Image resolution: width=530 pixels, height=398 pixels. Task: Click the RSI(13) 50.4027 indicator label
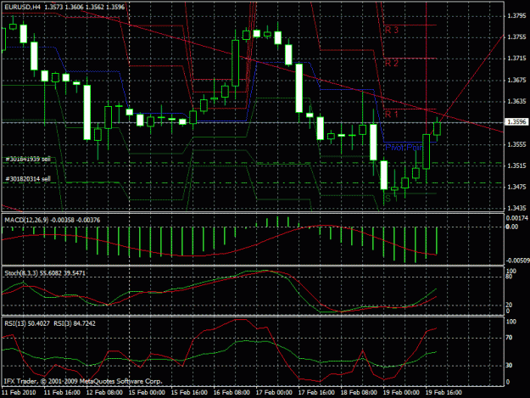tap(27, 323)
